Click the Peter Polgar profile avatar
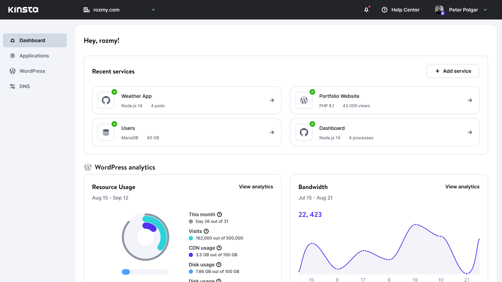Viewport: 502px width, 282px height. coord(439,9)
